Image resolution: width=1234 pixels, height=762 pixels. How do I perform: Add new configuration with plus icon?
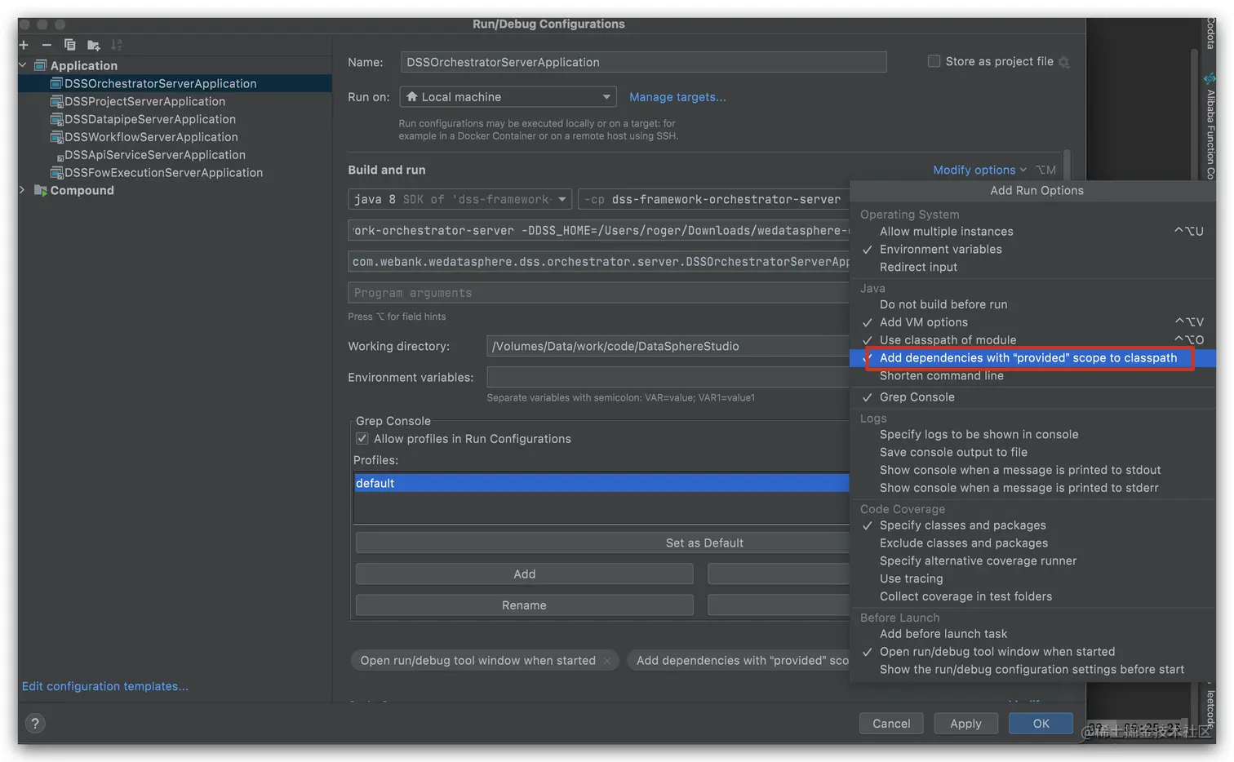[24, 45]
